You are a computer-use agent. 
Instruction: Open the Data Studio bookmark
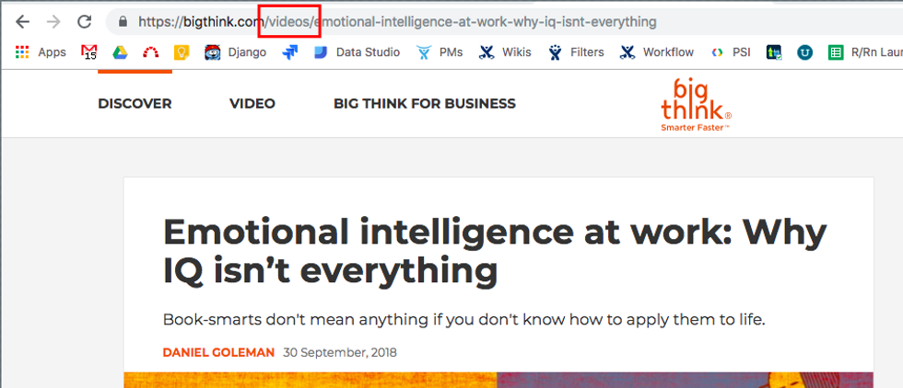click(357, 52)
